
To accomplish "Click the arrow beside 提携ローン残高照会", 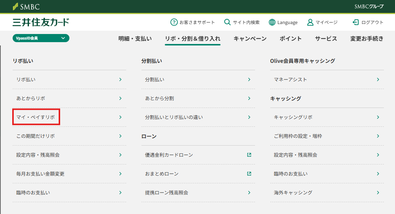I will [249, 193].
